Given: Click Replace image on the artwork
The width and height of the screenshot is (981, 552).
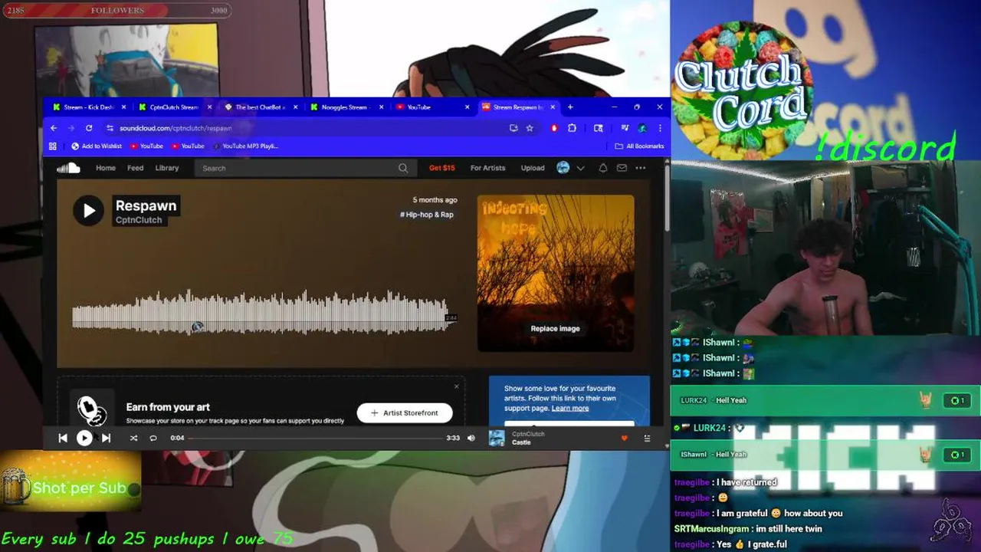Looking at the screenshot, I should pos(556,328).
